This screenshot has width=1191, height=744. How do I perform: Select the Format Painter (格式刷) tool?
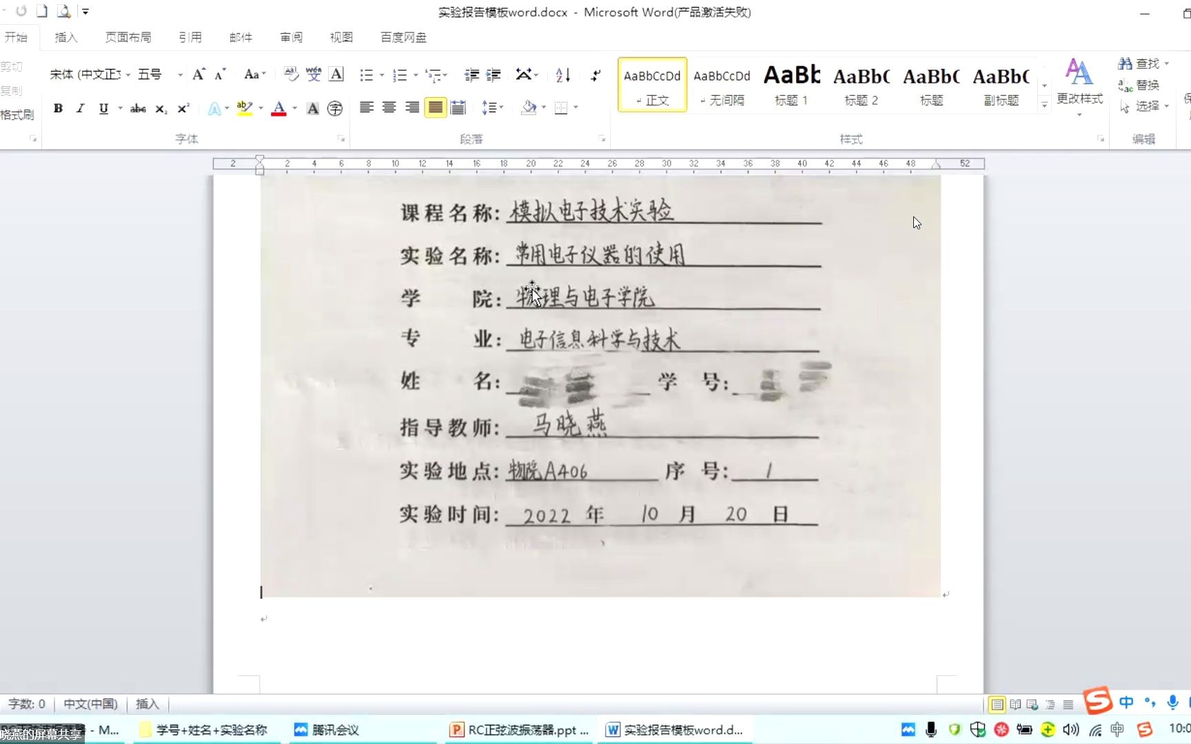17,114
